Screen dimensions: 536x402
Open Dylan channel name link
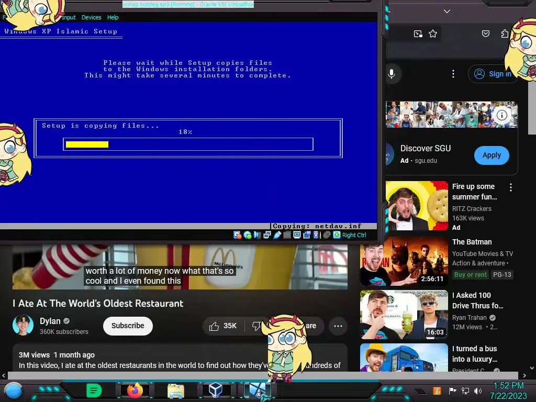tap(50, 321)
